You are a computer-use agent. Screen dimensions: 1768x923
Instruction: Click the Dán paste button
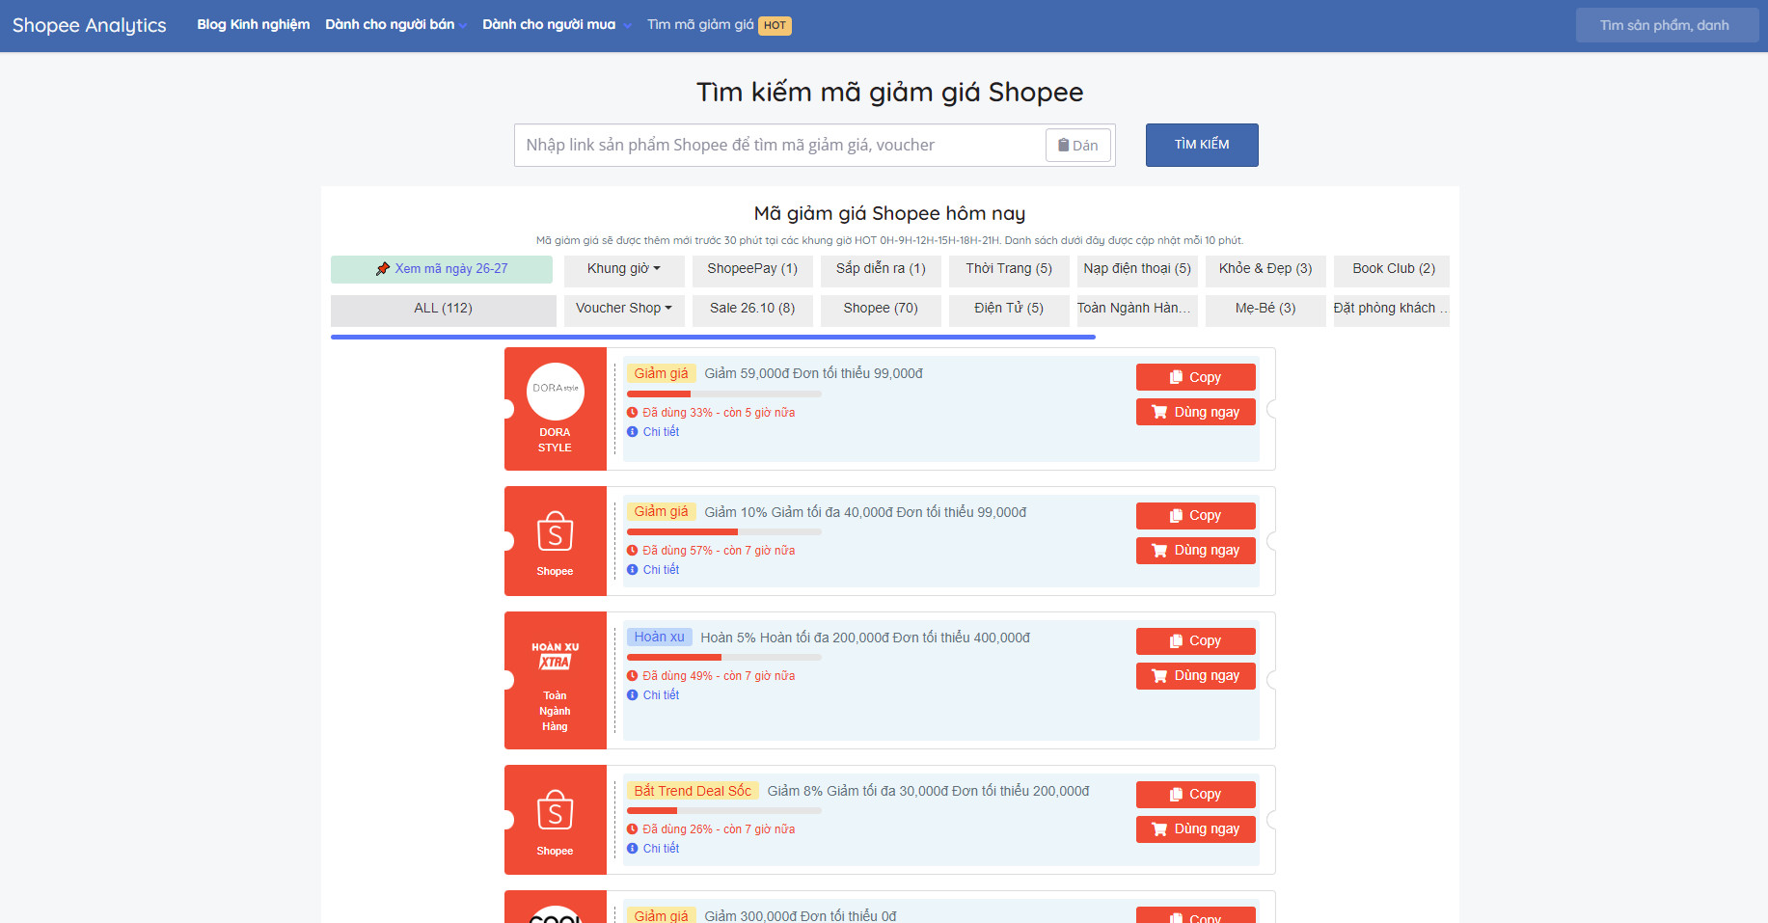1078,145
